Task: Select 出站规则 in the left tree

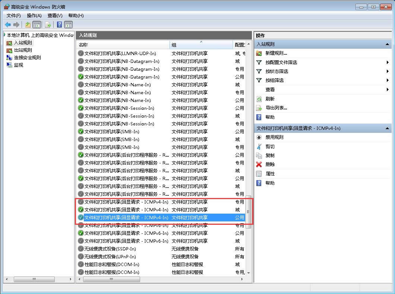Action: tap(23, 50)
